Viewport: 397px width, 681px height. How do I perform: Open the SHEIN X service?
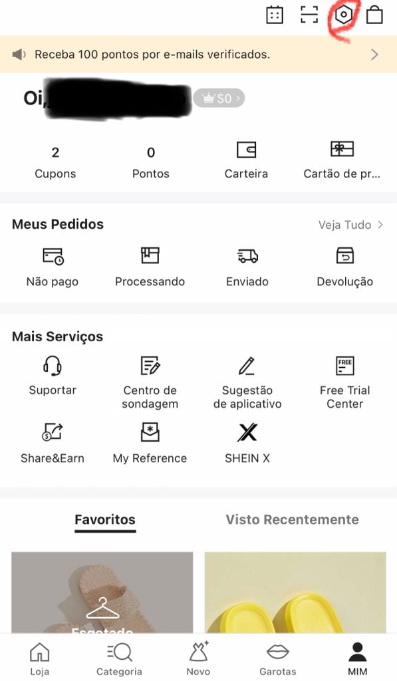click(x=247, y=443)
